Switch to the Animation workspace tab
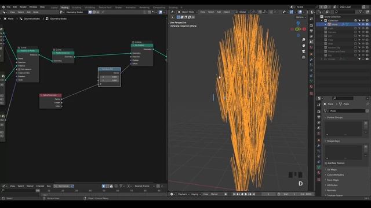This screenshot has width=371, height=208. [130, 8]
